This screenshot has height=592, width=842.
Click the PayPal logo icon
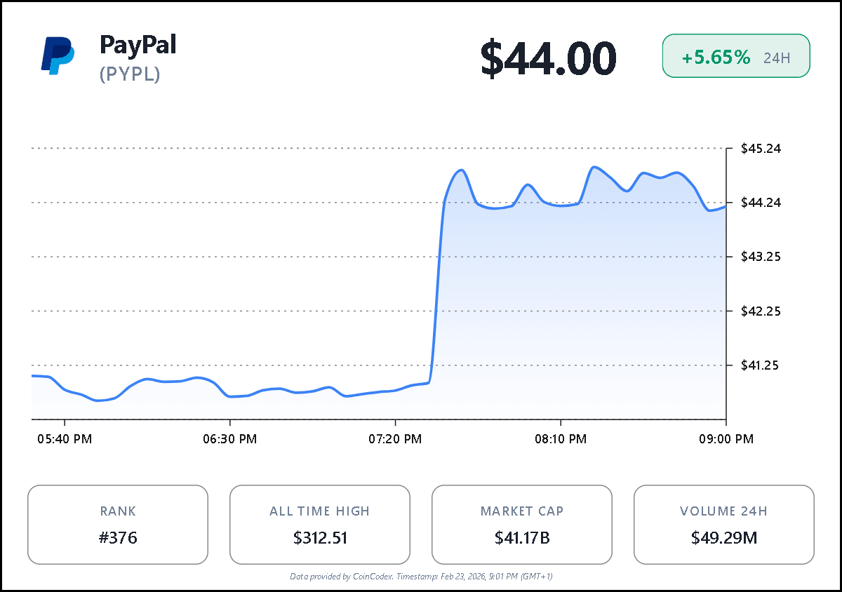pyautogui.click(x=57, y=56)
